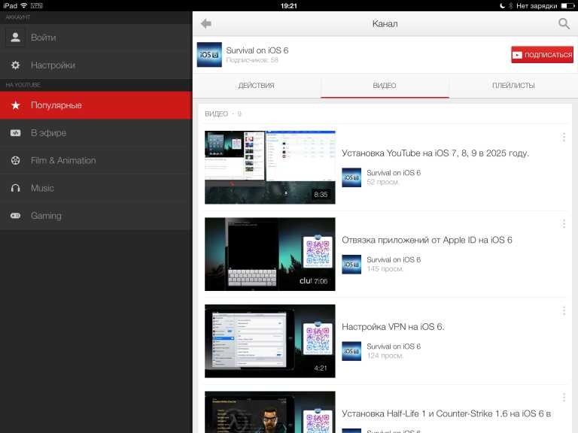Click the Подписчиков: 58 subscriber count
The width and height of the screenshot is (578, 433).
pos(252,60)
